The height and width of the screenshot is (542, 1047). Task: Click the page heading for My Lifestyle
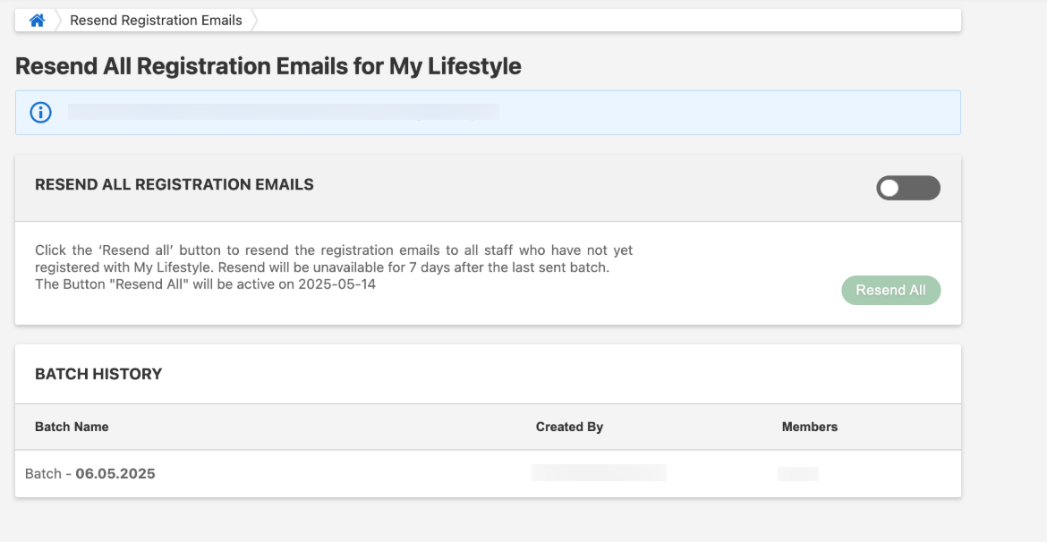tap(268, 66)
